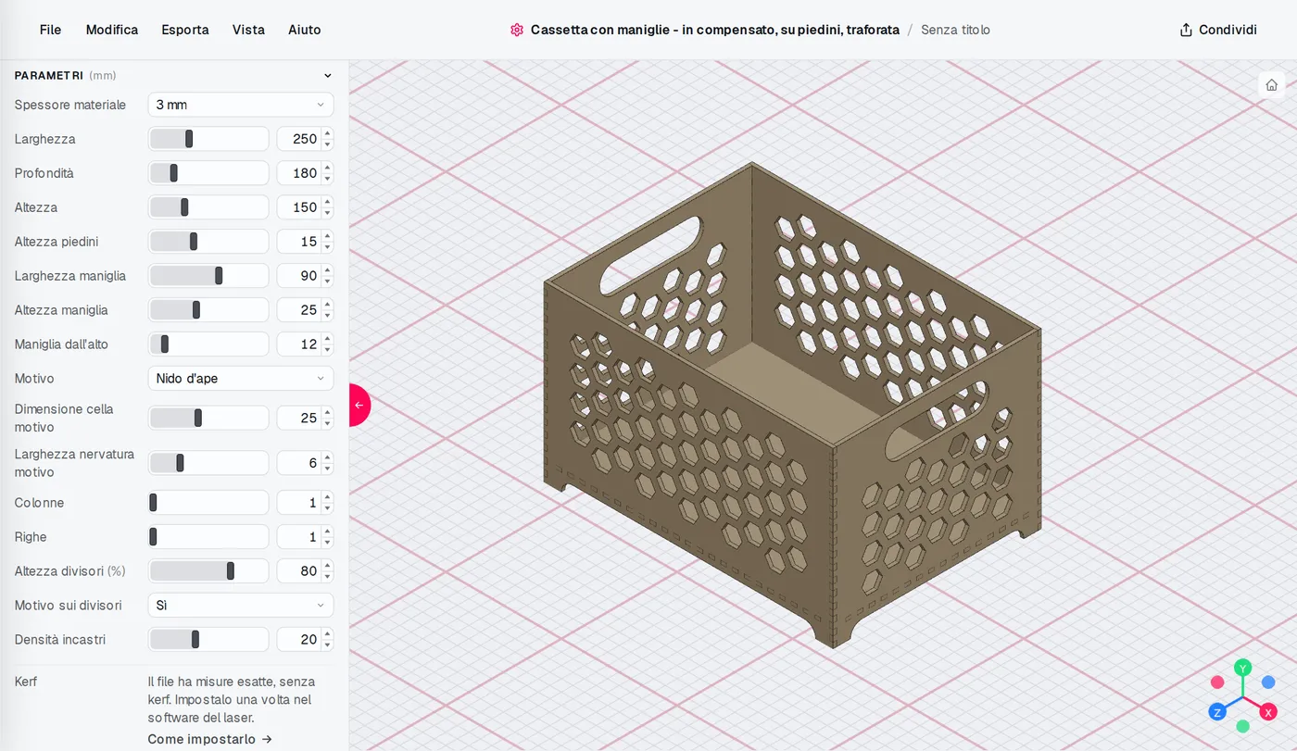Focus the Colonne value field
This screenshot has width=1297, height=751.
[x=298, y=503]
